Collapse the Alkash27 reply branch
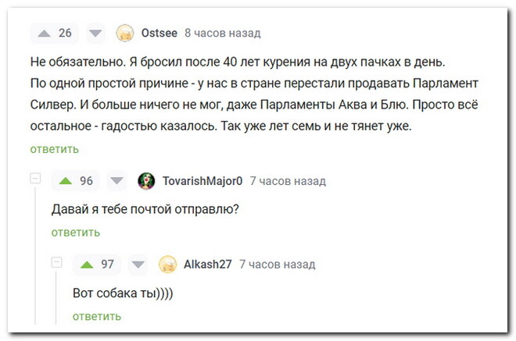 [56, 263]
